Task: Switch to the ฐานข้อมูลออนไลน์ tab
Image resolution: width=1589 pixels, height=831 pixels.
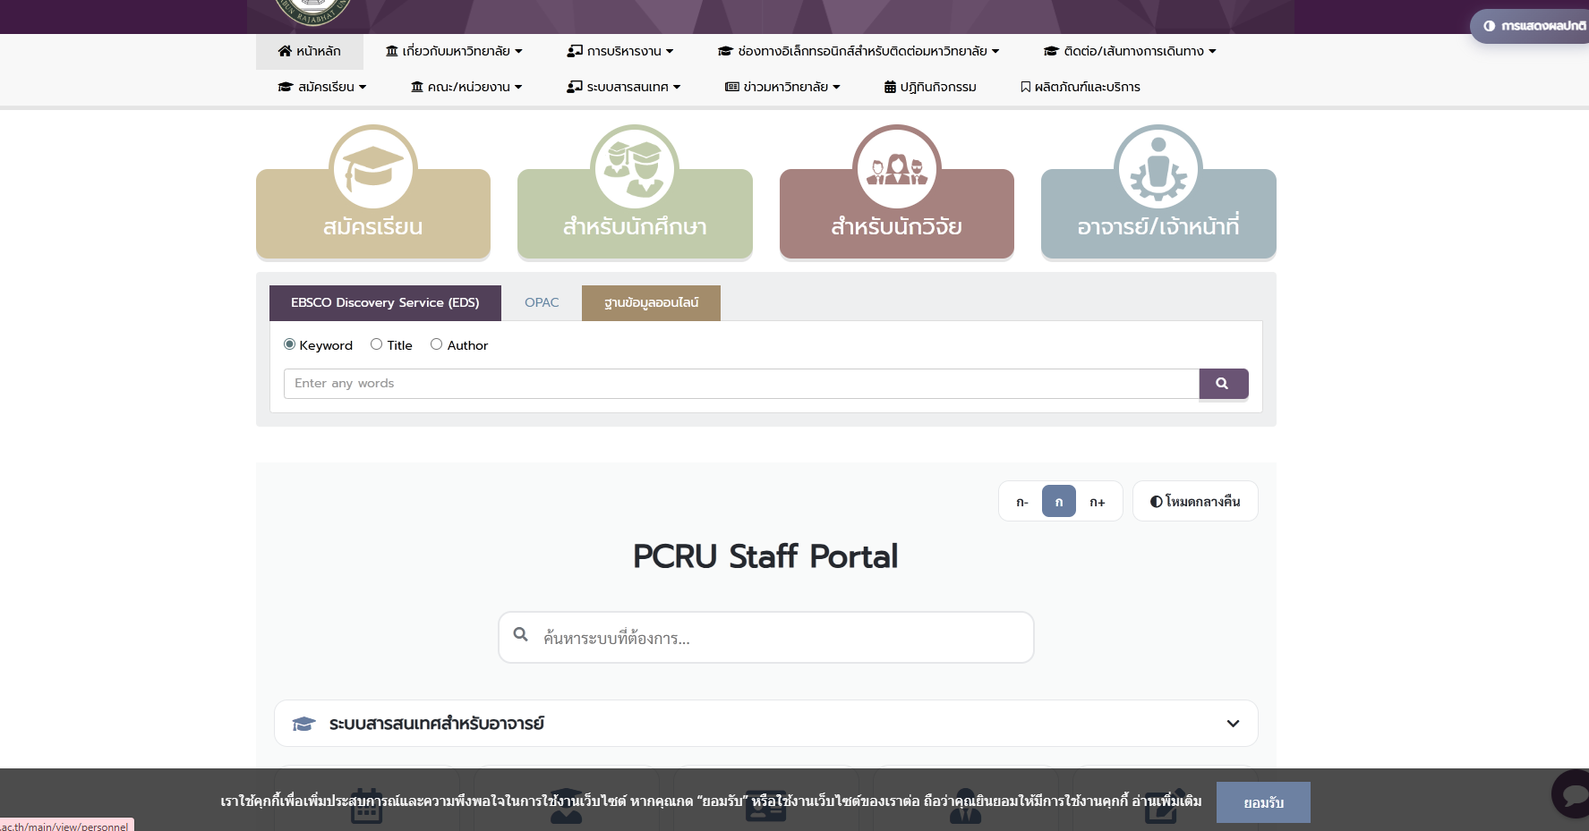Action: (651, 303)
